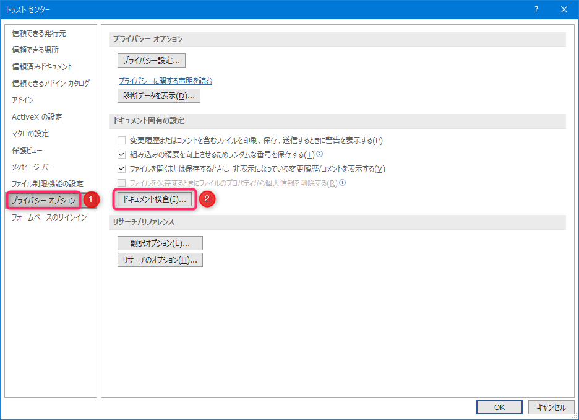Open the help question mark icon

(536, 10)
